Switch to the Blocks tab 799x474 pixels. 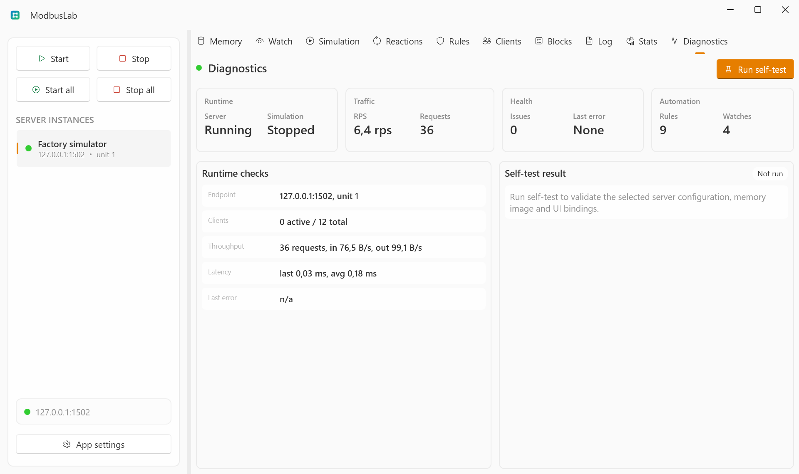[553, 41]
